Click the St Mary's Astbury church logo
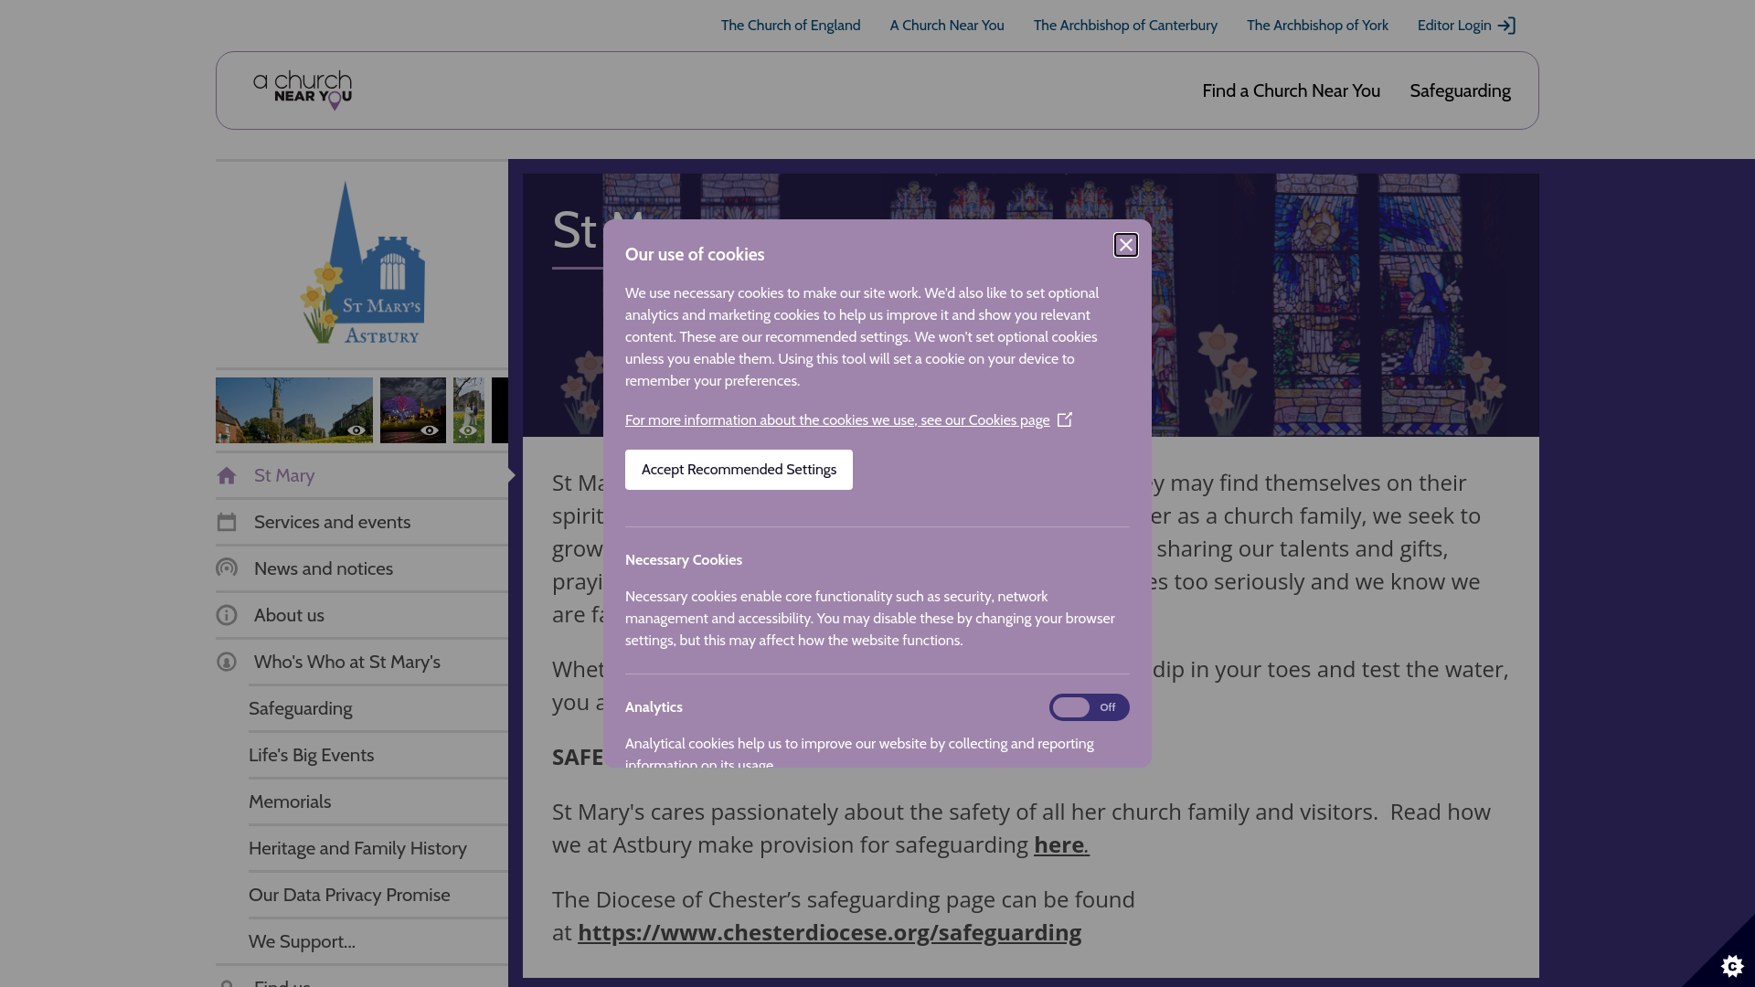 [362, 263]
